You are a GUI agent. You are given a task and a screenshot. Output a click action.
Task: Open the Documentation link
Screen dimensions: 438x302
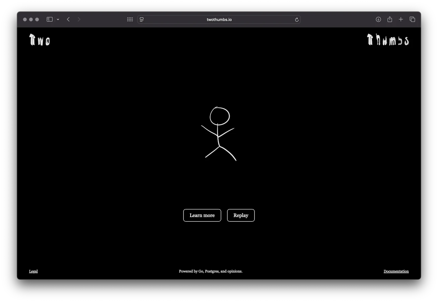click(x=396, y=271)
